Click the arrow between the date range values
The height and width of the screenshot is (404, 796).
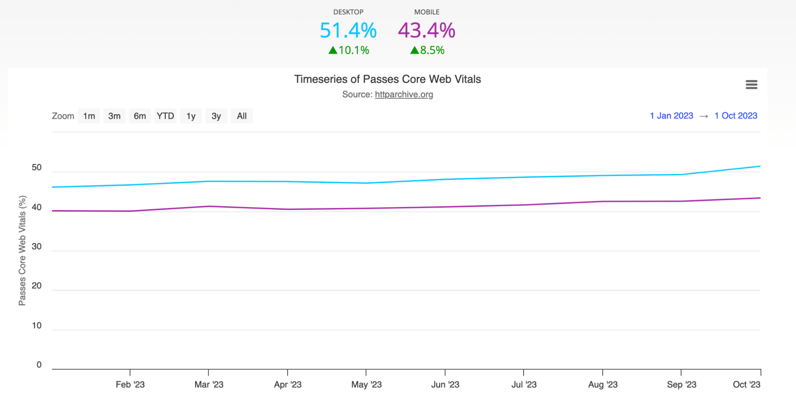(704, 116)
